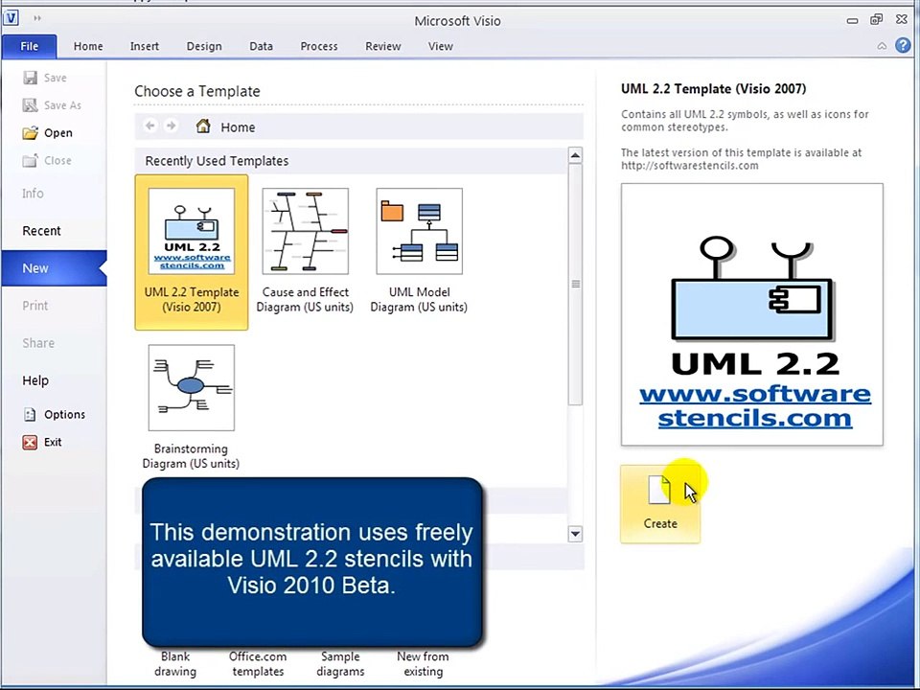Click the Create button

[x=660, y=504]
